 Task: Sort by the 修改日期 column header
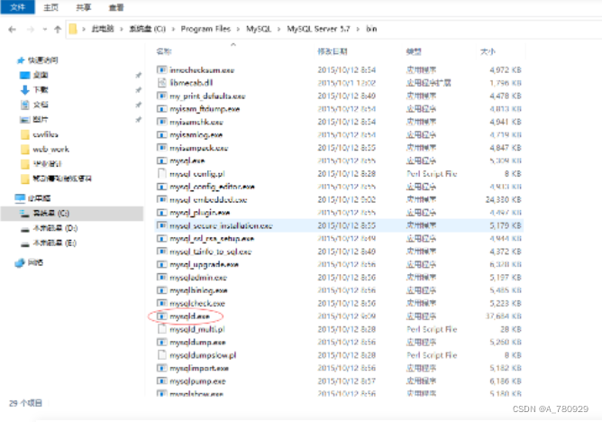[x=333, y=51]
